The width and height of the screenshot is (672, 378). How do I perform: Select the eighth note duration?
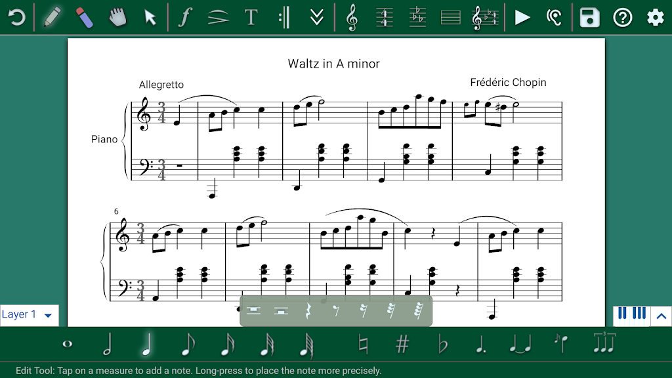(188, 345)
